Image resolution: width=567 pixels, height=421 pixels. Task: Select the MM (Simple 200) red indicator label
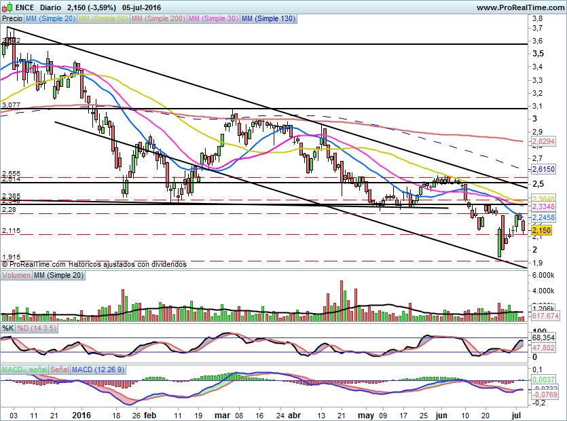coord(158,18)
